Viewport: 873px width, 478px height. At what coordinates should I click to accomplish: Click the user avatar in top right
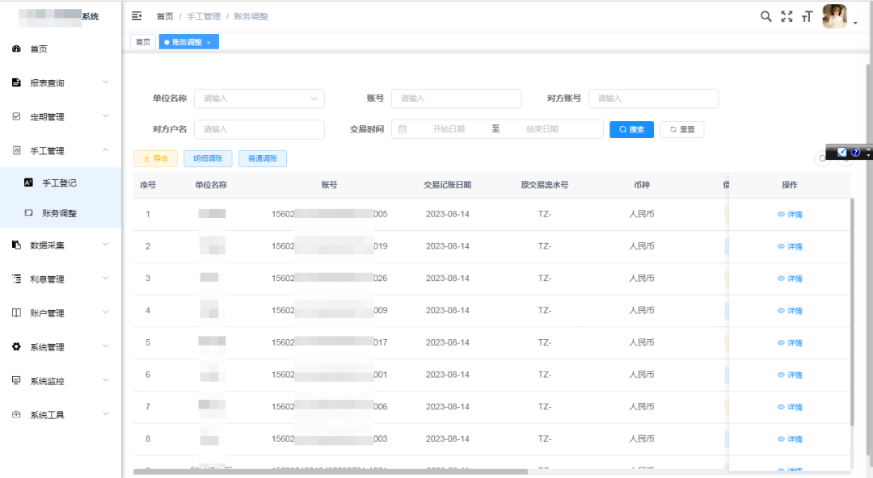click(x=834, y=16)
